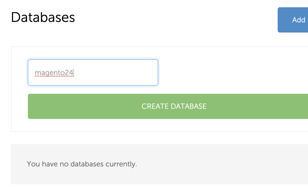
Task: Click the word 'DATABASE' on green button
Action: [189, 106]
